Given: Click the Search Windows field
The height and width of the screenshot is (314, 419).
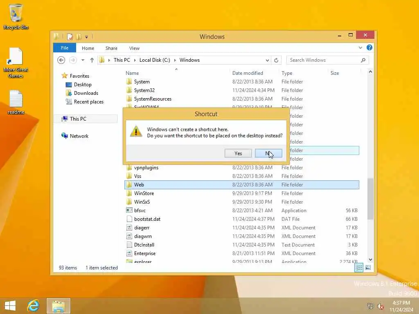Looking at the screenshot, I should point(327,60).
